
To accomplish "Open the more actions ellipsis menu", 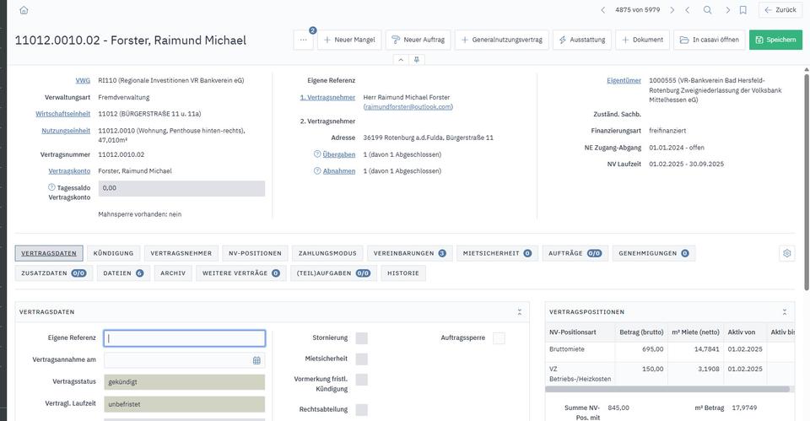I will coord(303,40).
